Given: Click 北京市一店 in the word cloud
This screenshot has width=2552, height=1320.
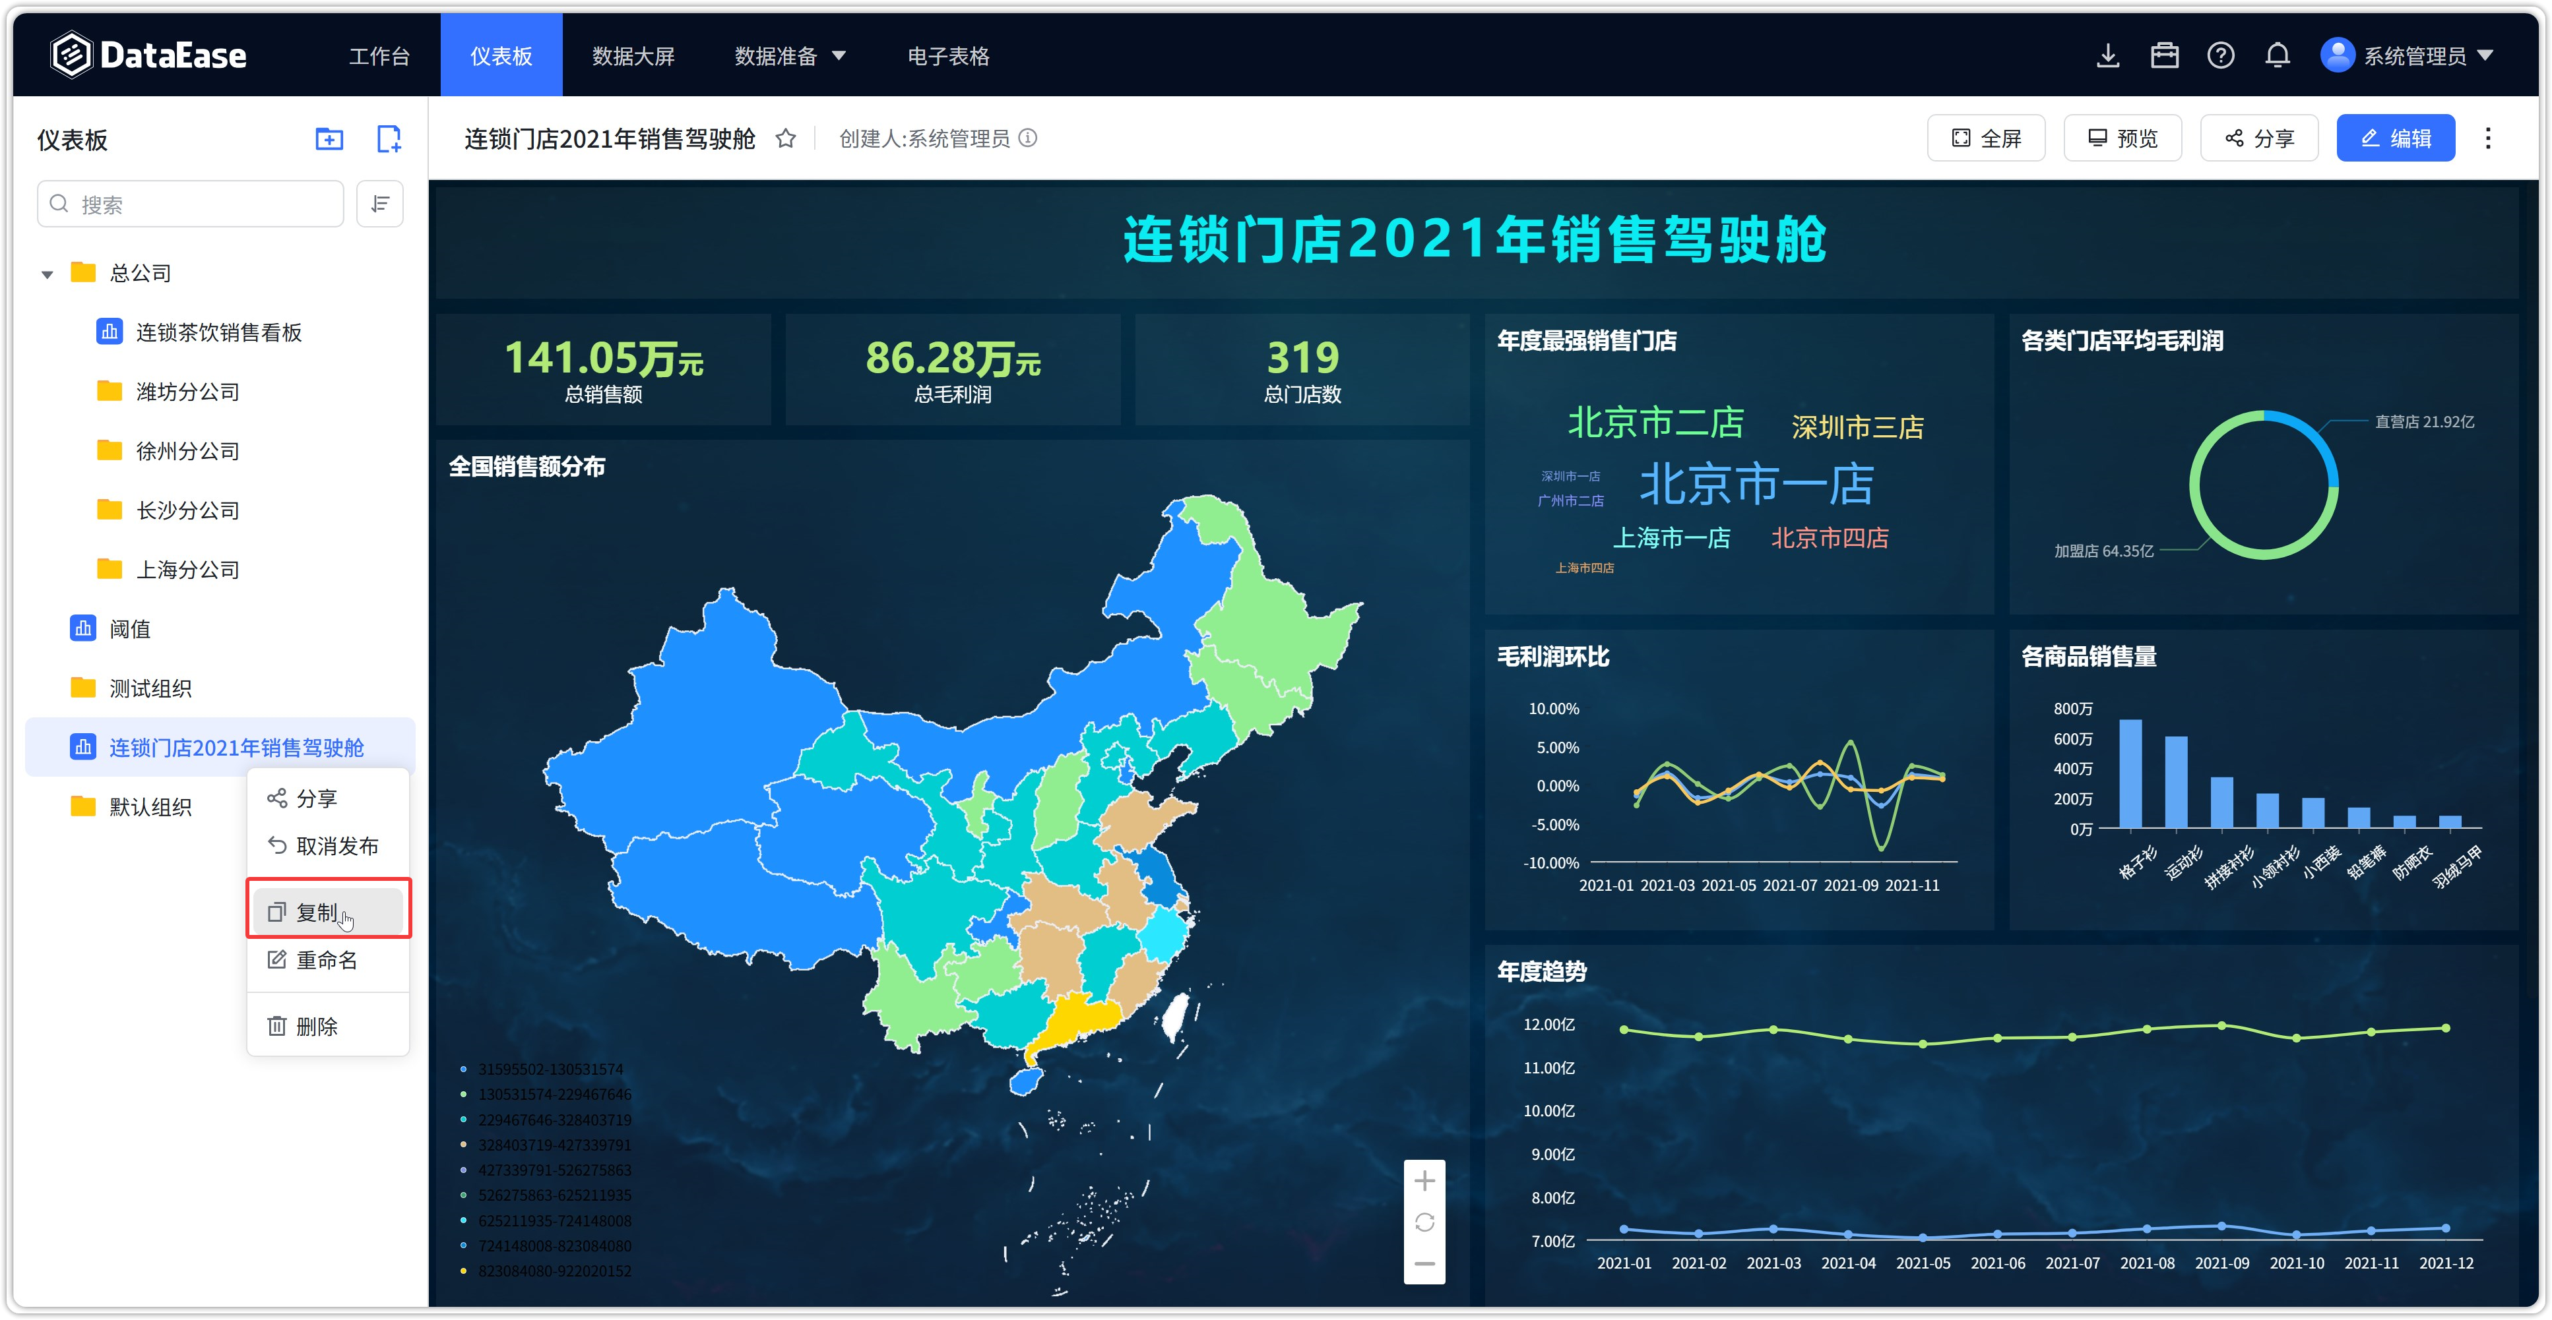Looking at the screenshot, I should pyautogui.click(x=1756, y=484).
